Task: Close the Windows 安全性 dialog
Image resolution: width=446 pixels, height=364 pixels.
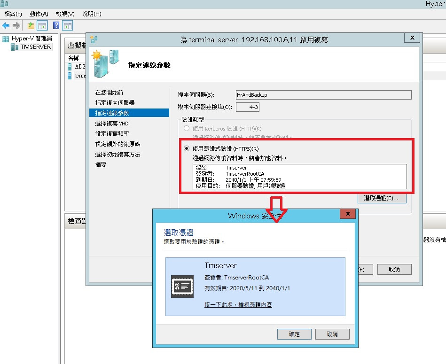Action: pyautogui.click(x=348, y=214)
